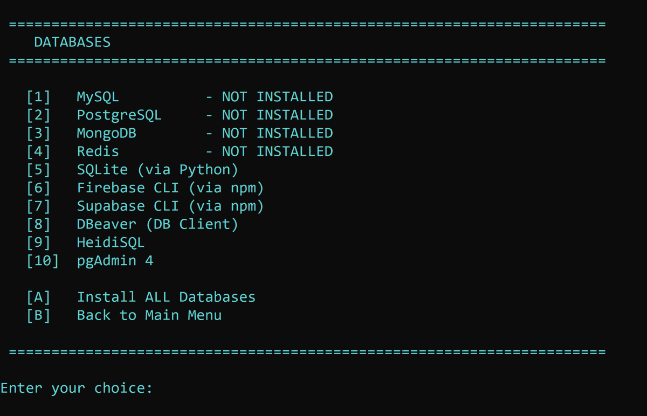The image size is (647, 416).
Task: Click the DATABASES header text
Action: tap(72, 42)
